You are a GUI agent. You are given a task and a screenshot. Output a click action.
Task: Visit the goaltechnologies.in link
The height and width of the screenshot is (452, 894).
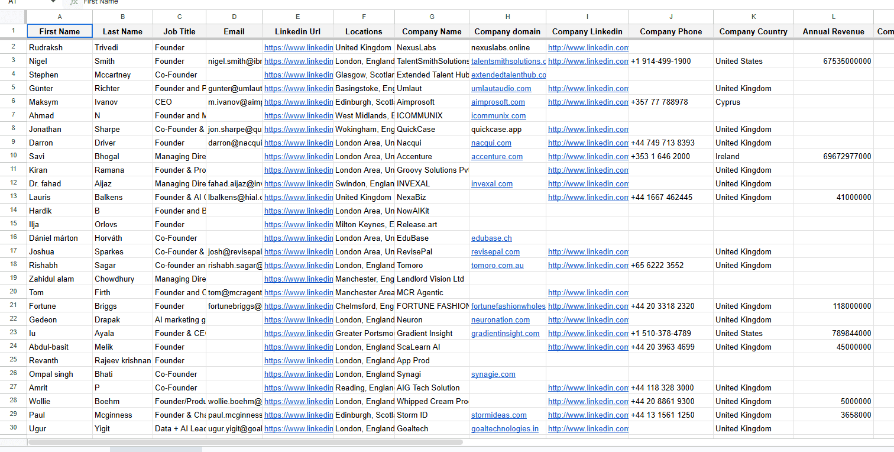coord(505,429)
